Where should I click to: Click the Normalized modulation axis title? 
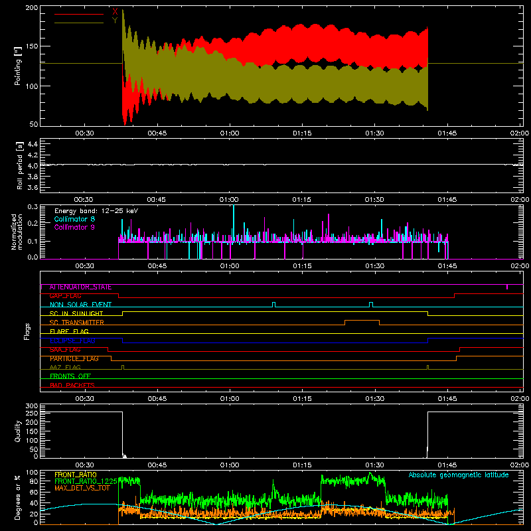click(x=17, y=232)
